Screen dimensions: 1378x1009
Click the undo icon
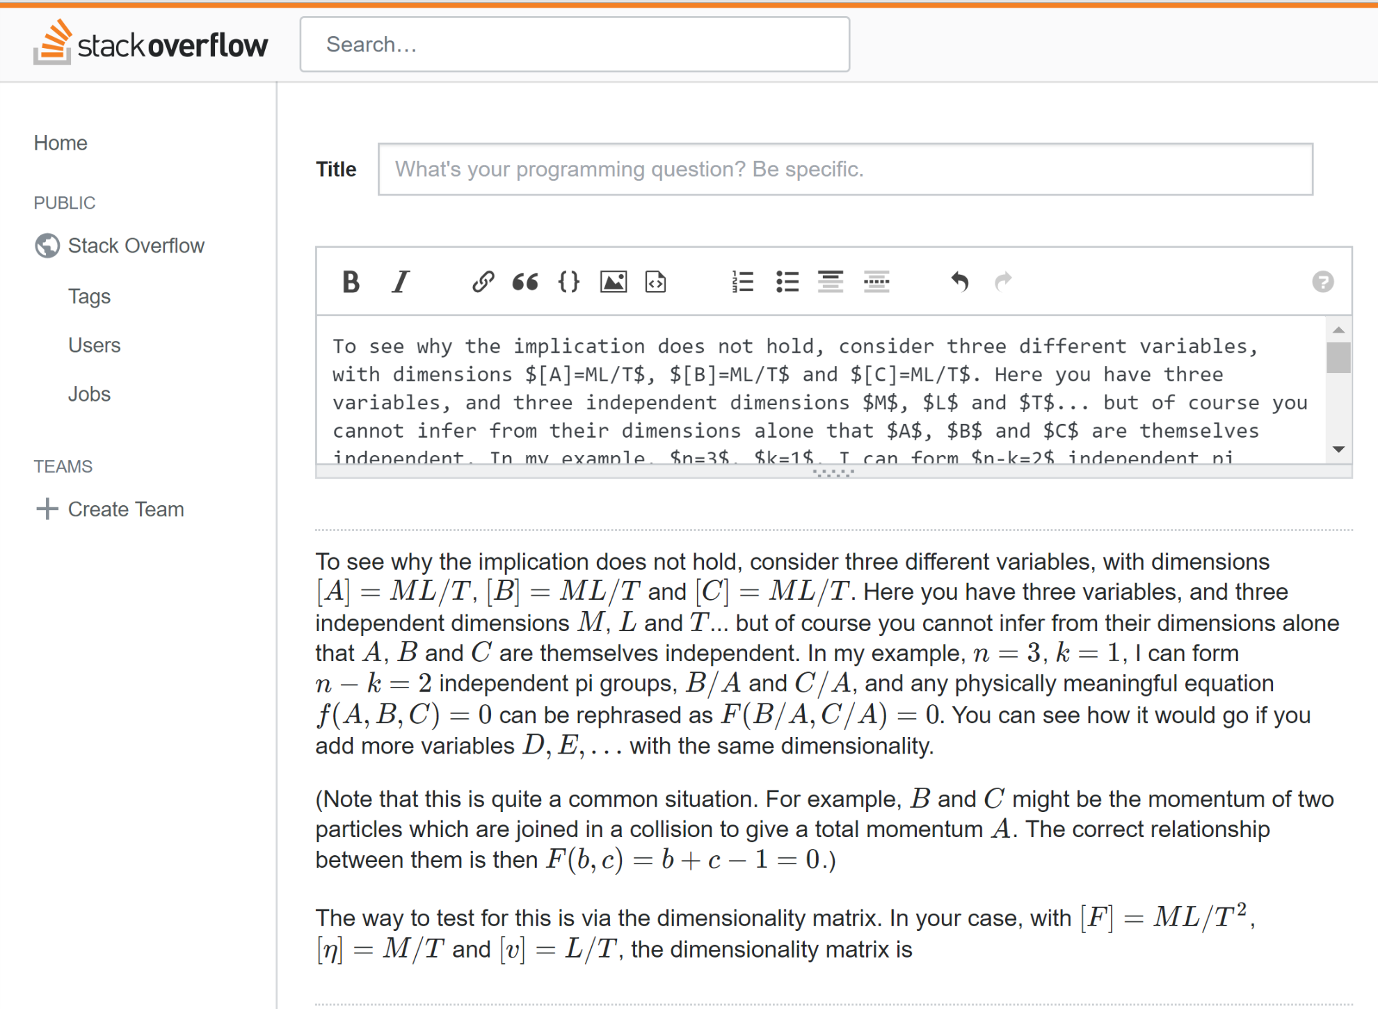tap(958, 281)
